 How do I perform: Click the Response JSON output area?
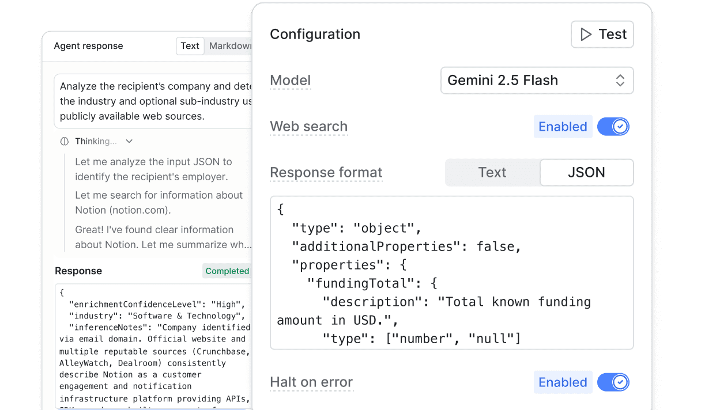click(x=154, y=346)
